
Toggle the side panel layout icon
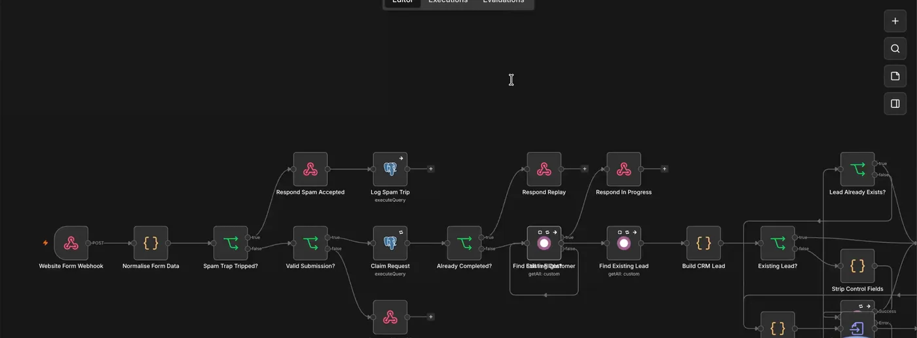click(x=895, y=103)
